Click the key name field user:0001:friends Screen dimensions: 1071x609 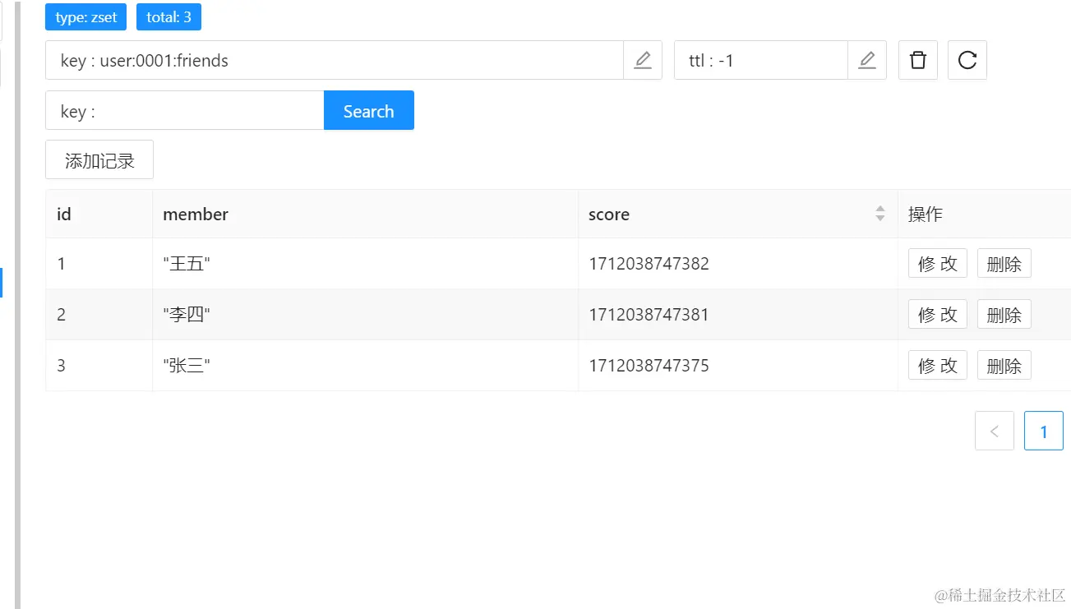(x=335, y=60)
